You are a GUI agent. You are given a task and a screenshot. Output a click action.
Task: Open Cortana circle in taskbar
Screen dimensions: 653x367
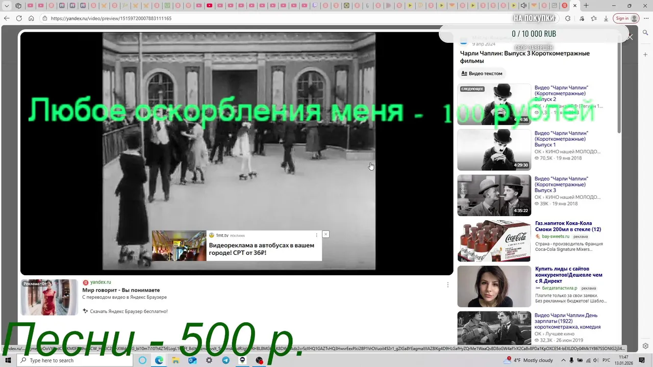click(142, 360)
